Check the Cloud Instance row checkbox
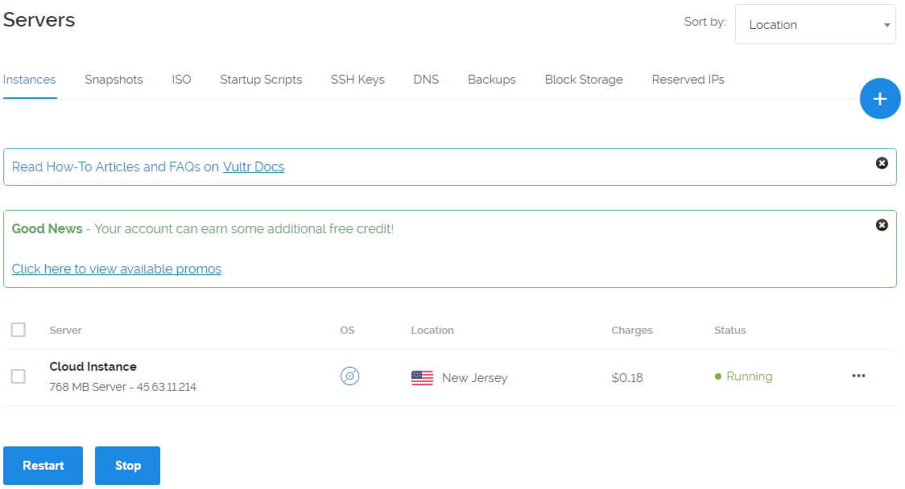 coord(19,376)
